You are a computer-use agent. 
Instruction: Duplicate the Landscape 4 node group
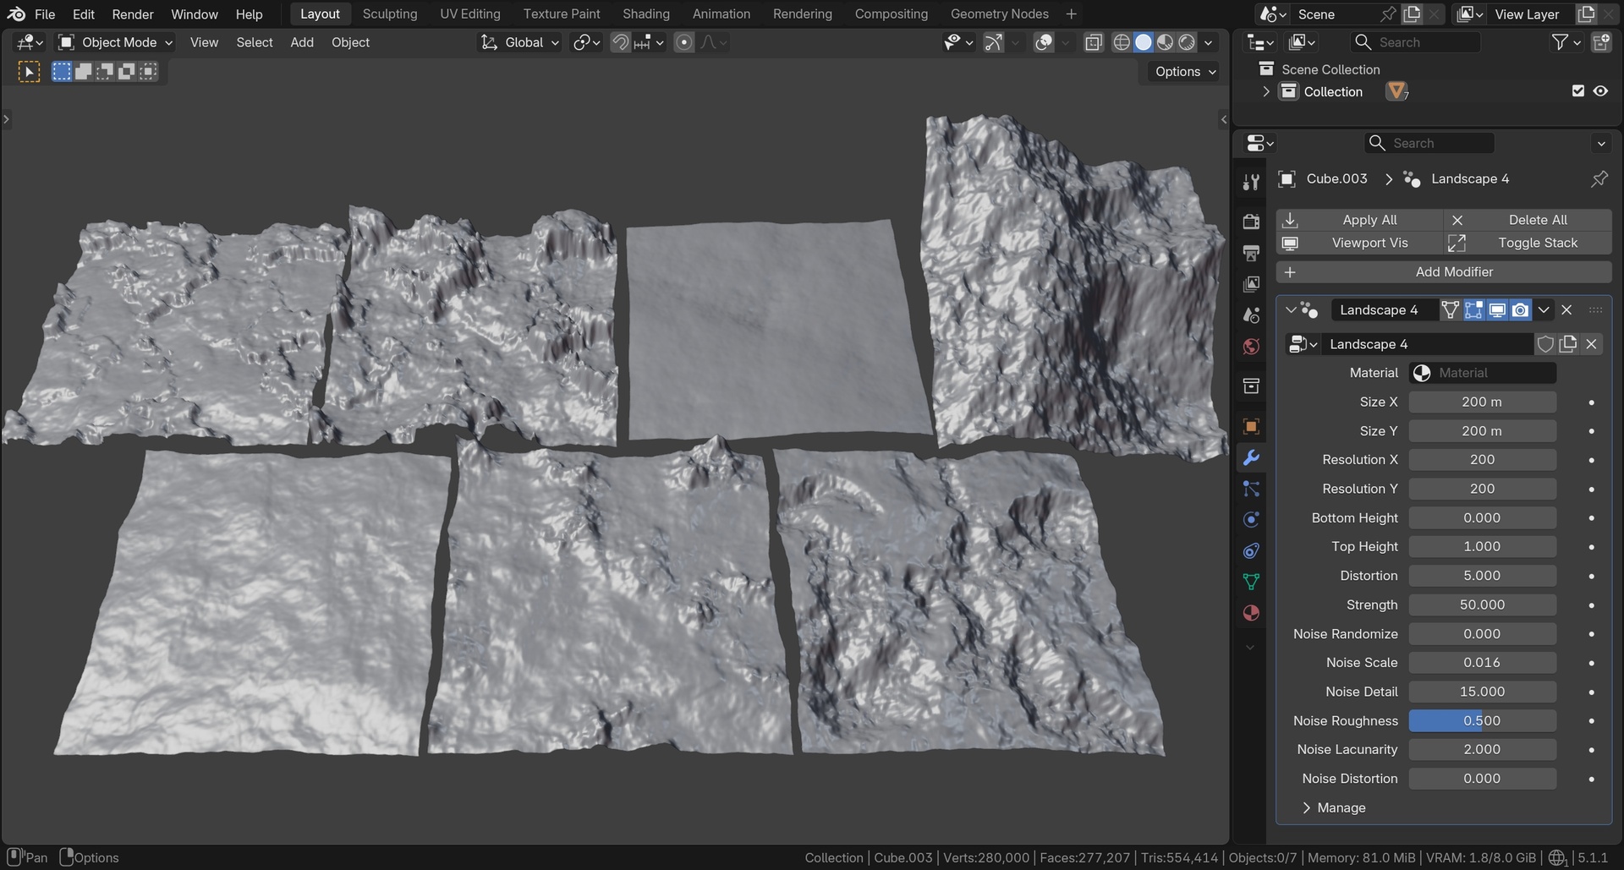pos(1568,344)
